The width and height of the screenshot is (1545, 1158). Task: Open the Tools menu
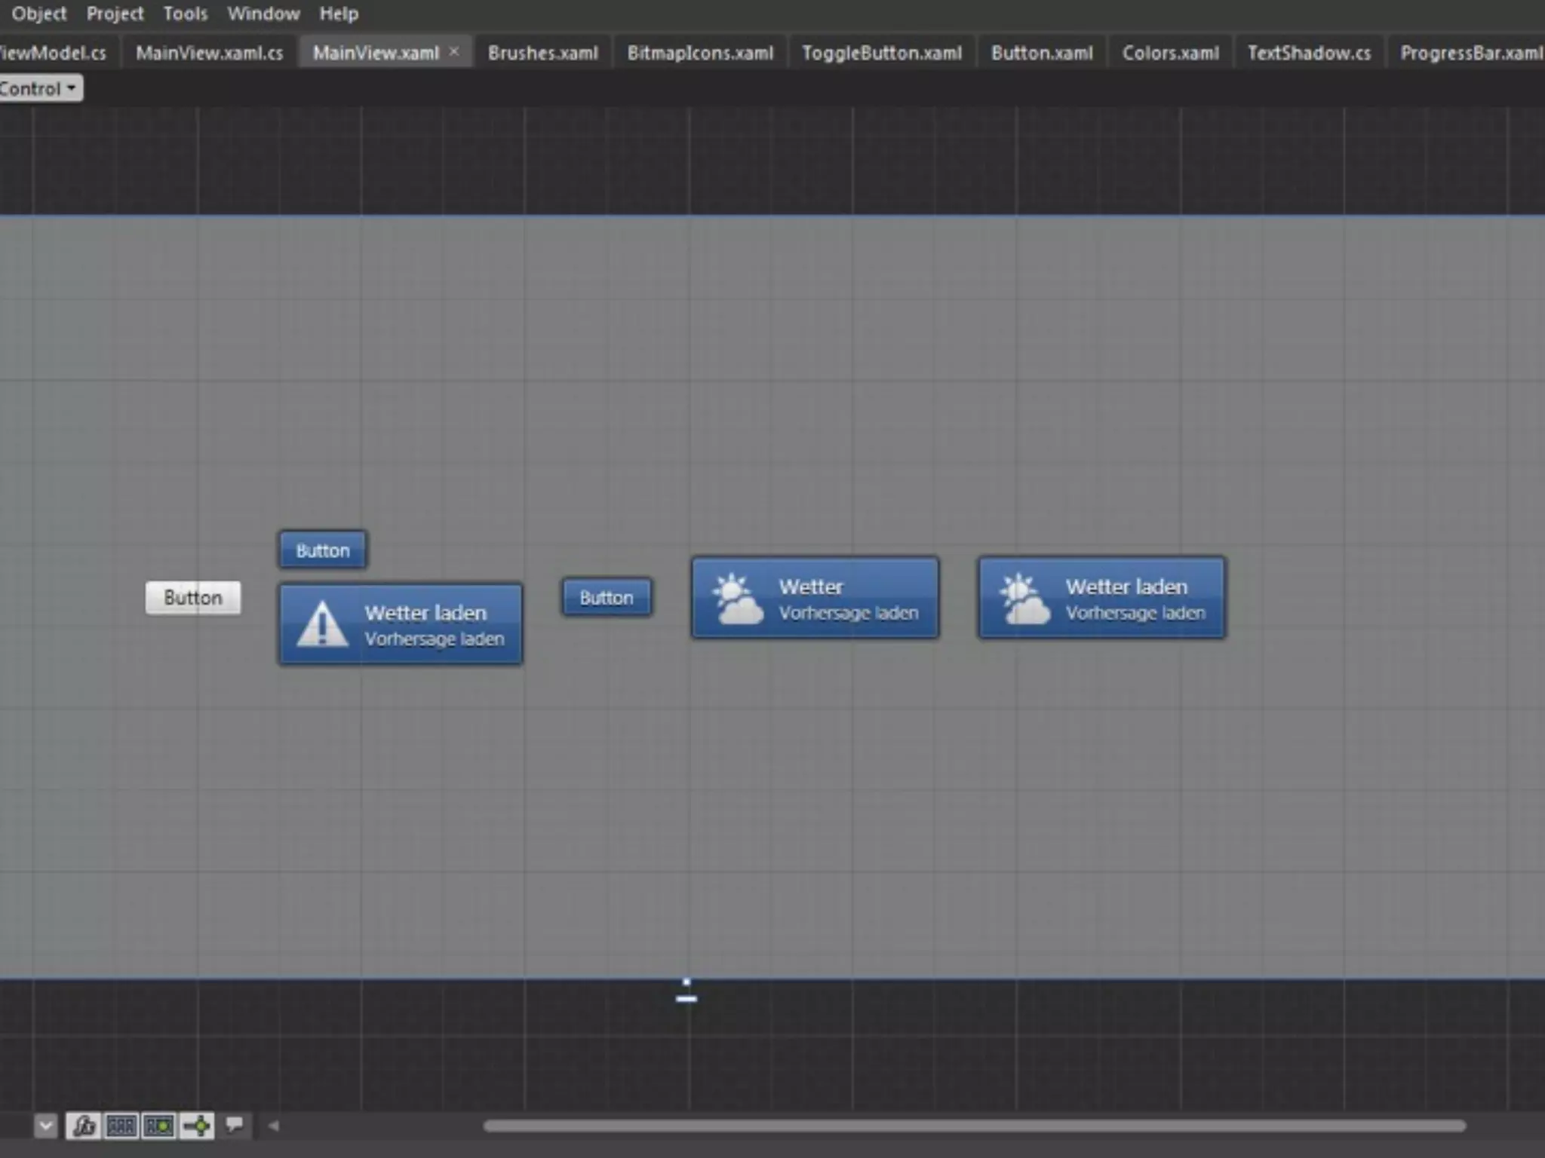185,14
